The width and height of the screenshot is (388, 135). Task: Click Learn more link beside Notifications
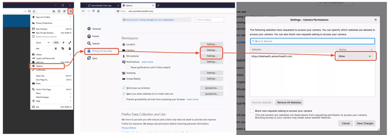[x=147, y=62]
